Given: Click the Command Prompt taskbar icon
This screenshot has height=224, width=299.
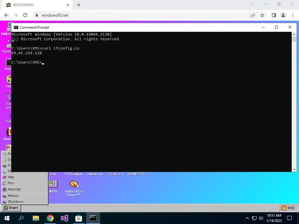Looking at the screenshot, I should (x=93, y=218).
